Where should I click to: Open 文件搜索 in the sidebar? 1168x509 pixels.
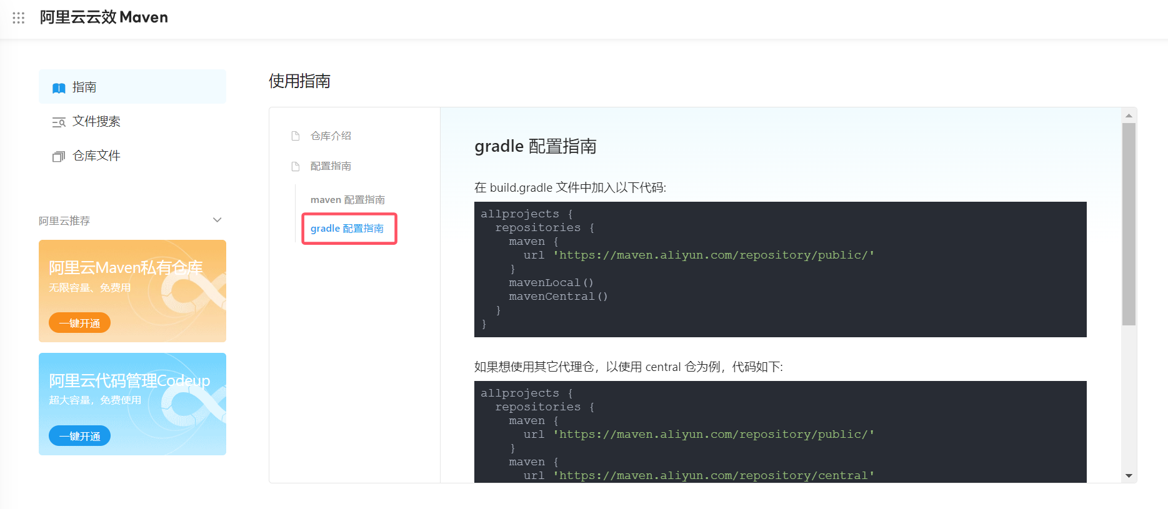[x=96, y=122]
